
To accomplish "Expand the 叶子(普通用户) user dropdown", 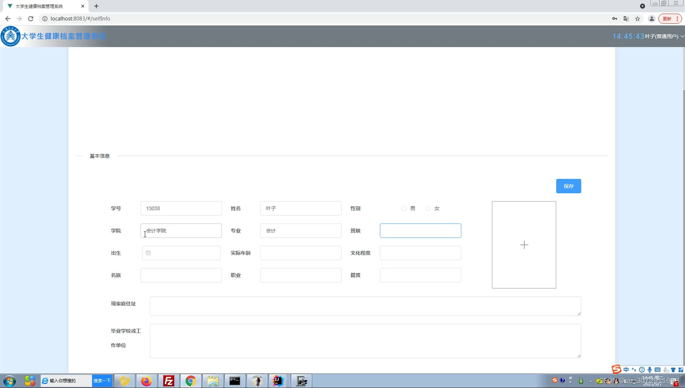I will [x=664, y=36].
